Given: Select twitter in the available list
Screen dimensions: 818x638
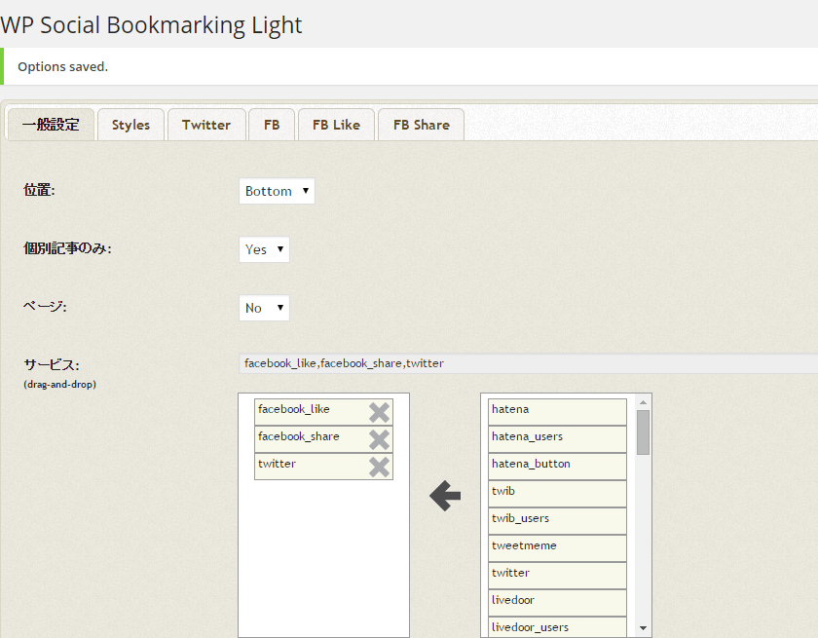Looking at the screenshot, I should (557, 576).
